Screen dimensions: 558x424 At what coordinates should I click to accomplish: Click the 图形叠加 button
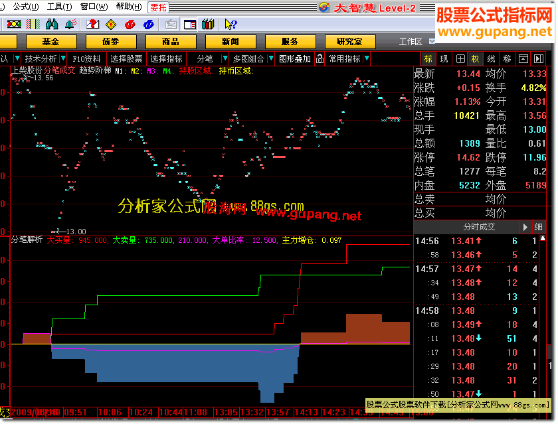295,58
